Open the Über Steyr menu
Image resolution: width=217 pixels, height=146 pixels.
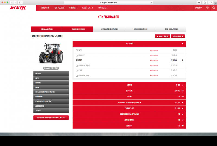click(x=103, y=8)
